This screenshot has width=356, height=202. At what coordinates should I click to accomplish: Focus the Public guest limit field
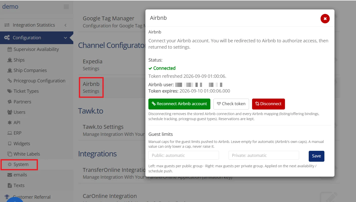(184, 155)
